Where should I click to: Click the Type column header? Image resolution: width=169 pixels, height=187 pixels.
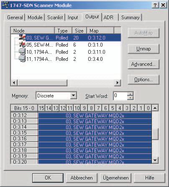pos(63,30)
